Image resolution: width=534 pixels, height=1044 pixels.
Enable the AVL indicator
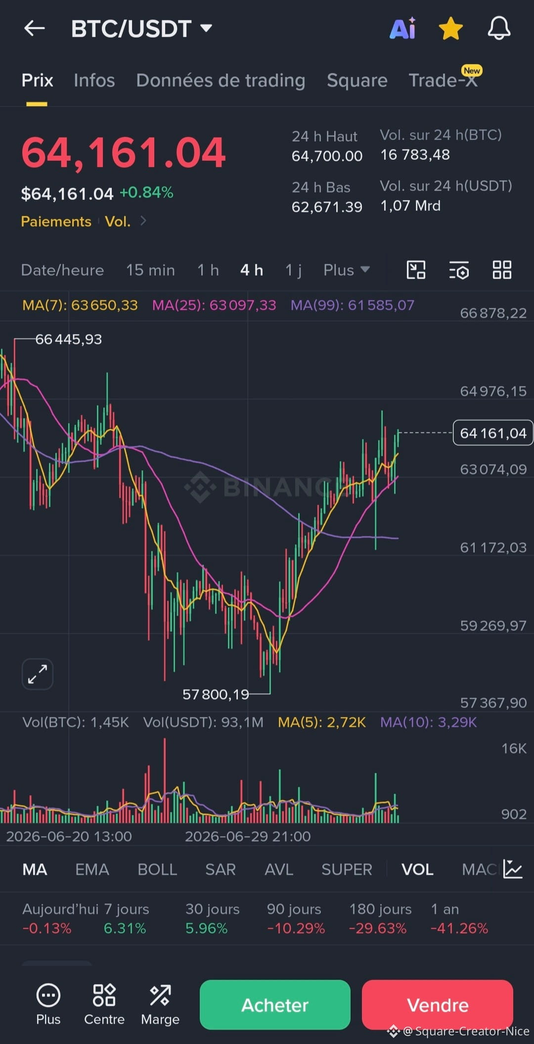point(279,869)
